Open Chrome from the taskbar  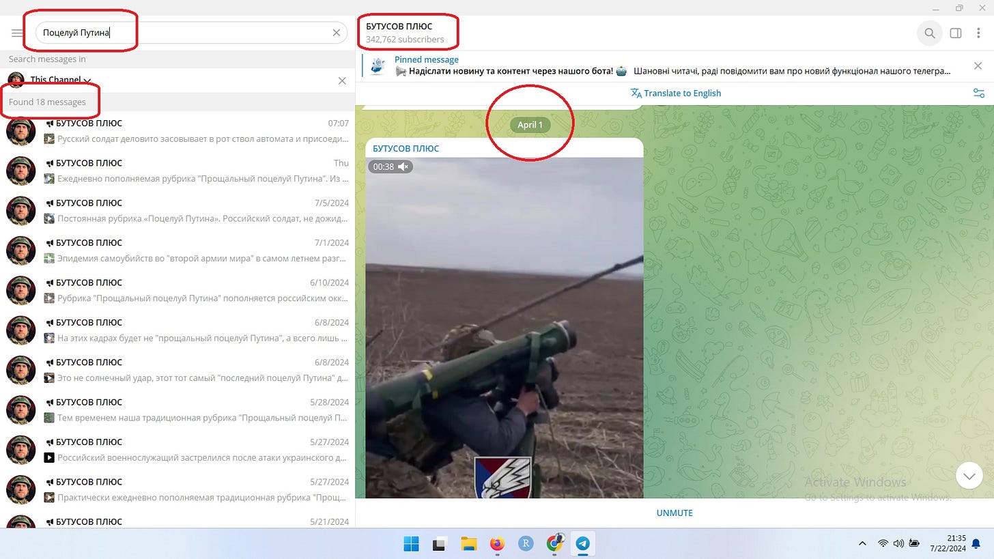tap(555, 543)
